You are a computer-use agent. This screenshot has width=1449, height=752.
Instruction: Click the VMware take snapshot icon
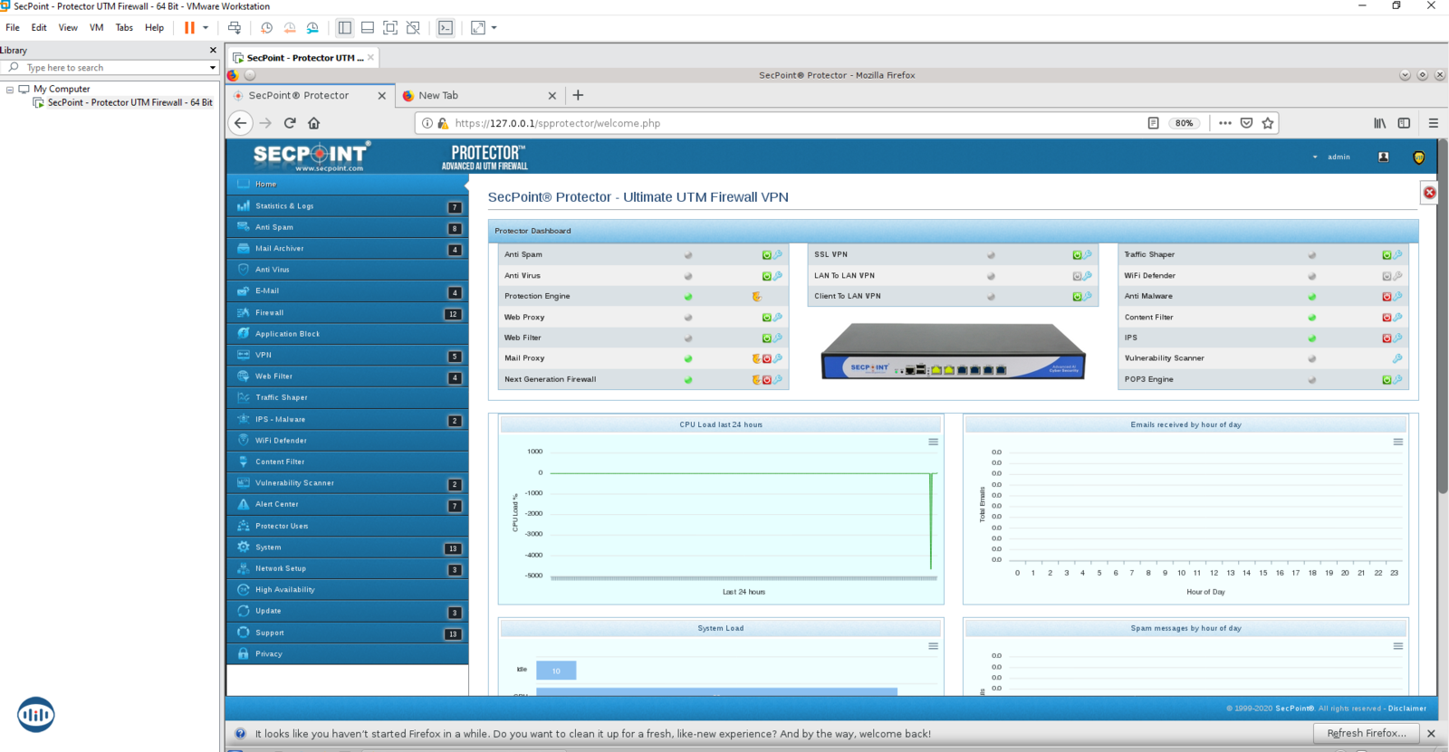click(x=266, y=28)
